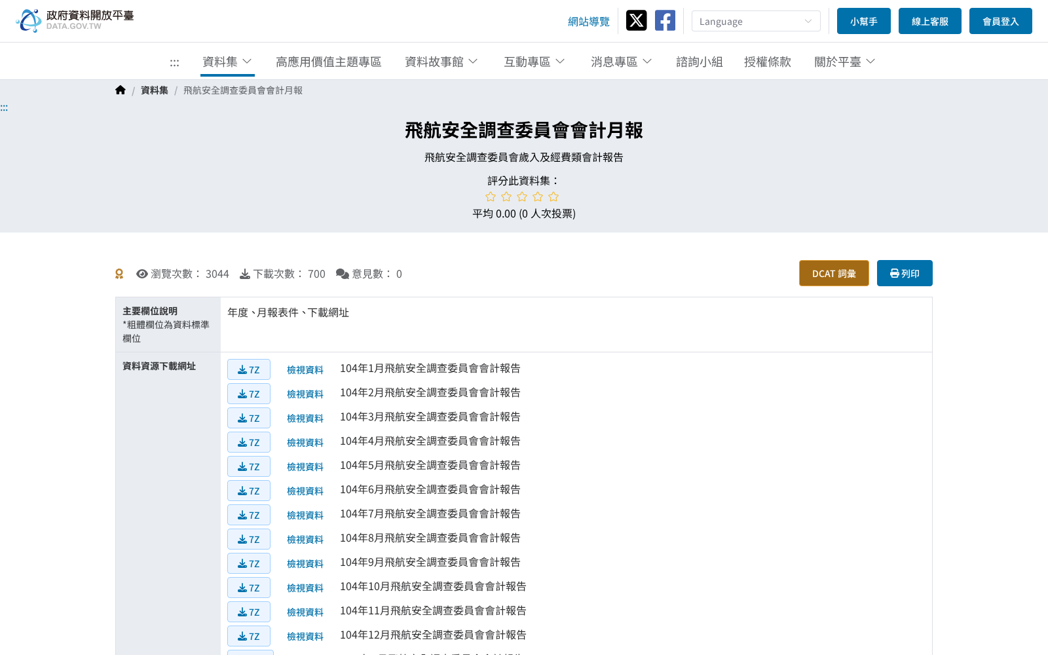
Task: Open the X (Twitter) social icon
Action: click(x=636, y=20)
